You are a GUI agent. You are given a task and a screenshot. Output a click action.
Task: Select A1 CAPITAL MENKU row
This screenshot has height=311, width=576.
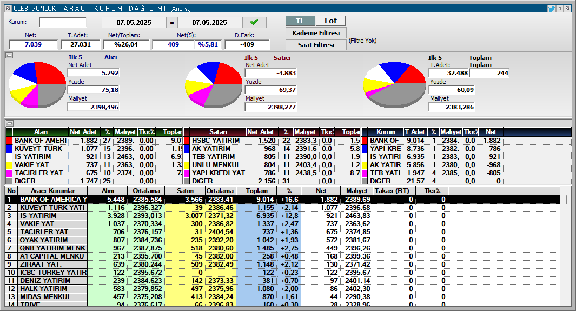tap(282, 256)
